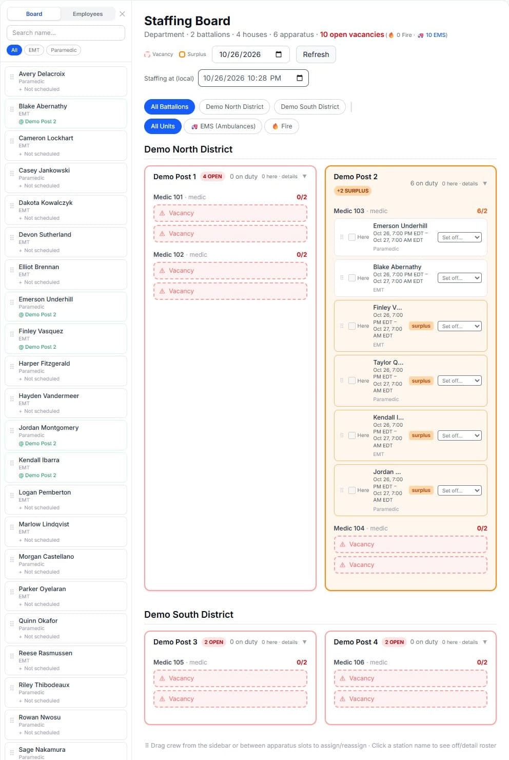Open Set off dropdown for Kendall I.
This screenshot has height=760, width=509.
tap(460, 435)
